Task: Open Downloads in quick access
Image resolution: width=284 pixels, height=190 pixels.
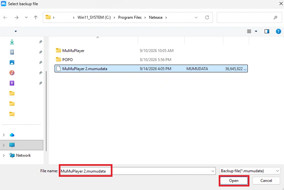Action: click(x=12, y=42)
